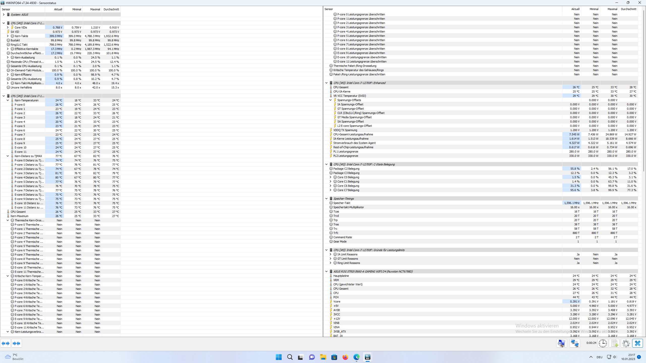
Task: Select the Vcore sensor row
Action: (337, 301)
